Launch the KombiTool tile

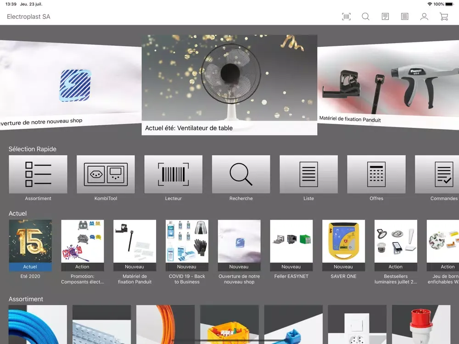click(x=106, y=174)
